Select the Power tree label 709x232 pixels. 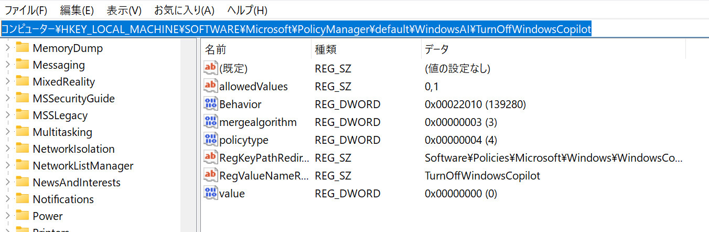point(48,216)
